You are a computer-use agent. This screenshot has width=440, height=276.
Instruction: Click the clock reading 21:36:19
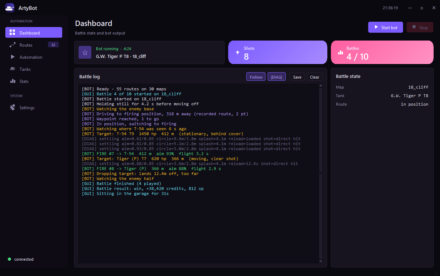pyautogui.click(x=390, y=7)
